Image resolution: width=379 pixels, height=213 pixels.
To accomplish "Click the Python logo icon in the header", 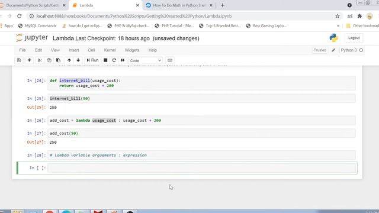I will click(334, 38).
